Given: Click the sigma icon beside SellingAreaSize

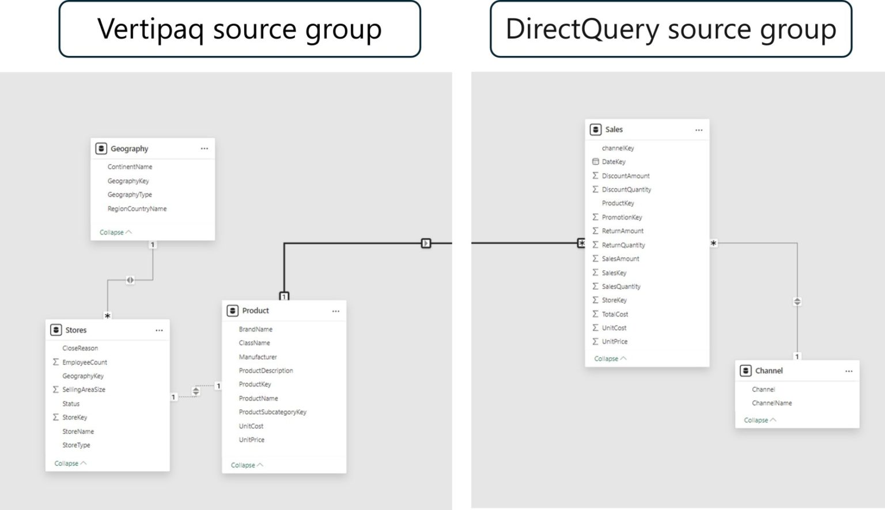Looking at the screenshot, I should (x=55, y=390).
